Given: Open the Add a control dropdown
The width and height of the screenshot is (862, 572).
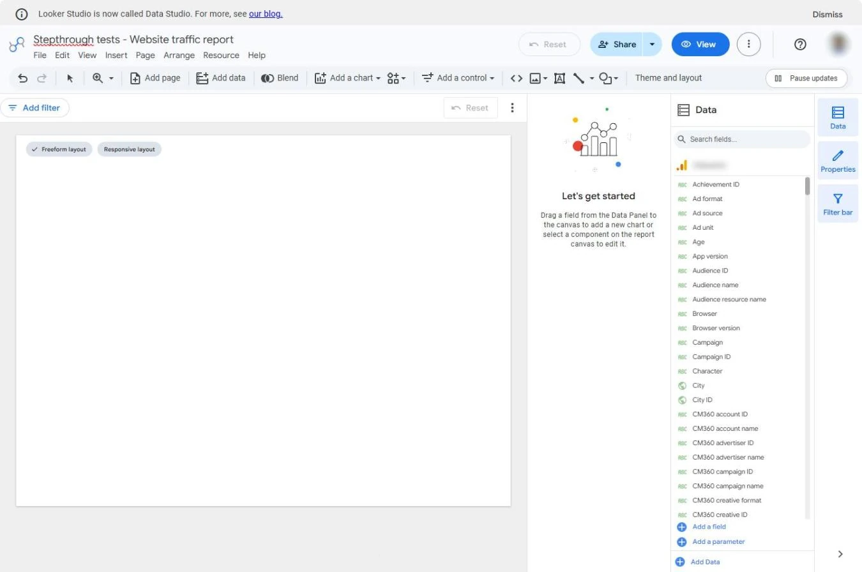Looking at the screenshot, I should [x=458, y=78].
